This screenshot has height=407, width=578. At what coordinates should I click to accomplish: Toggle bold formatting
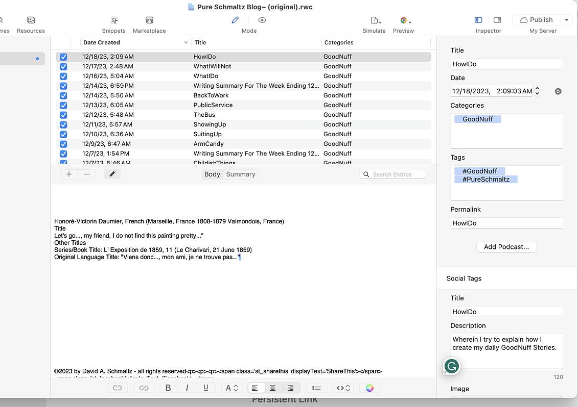[x=168, y=388]
